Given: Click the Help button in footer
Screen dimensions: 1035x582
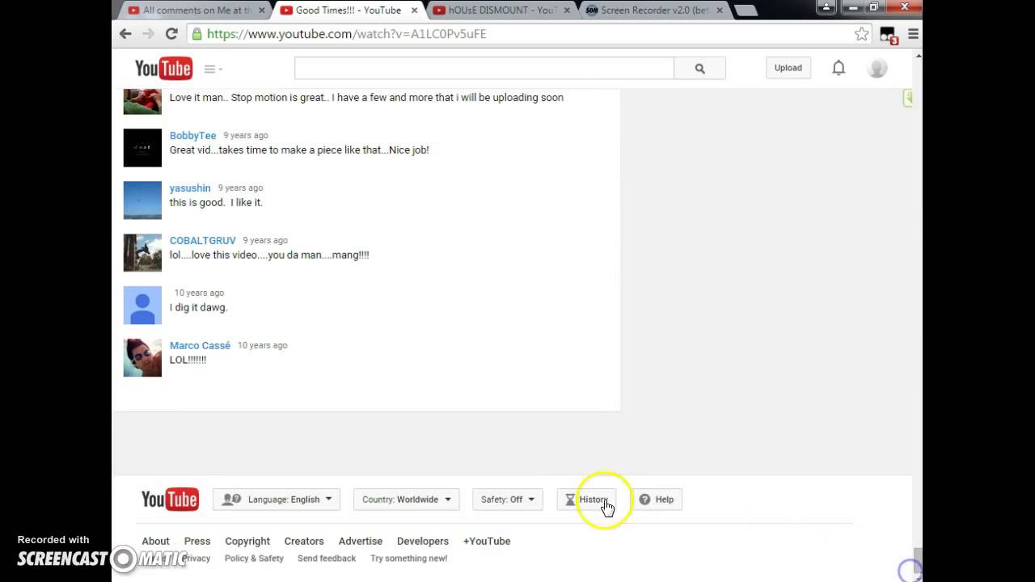Looking at the screenshot, I should 656,500.
